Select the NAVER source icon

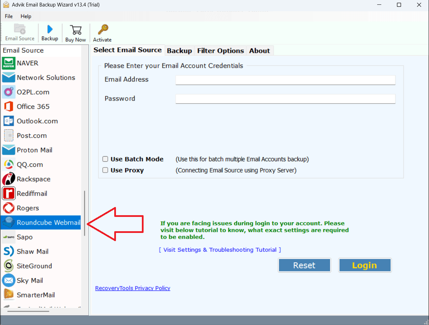[x=9, y=63]
